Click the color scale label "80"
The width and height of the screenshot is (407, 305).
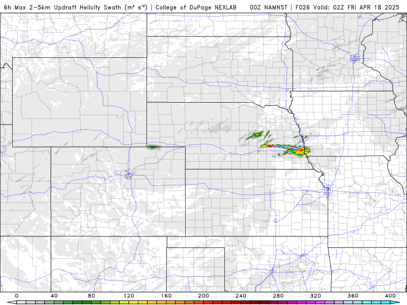[x=92, y=296]
